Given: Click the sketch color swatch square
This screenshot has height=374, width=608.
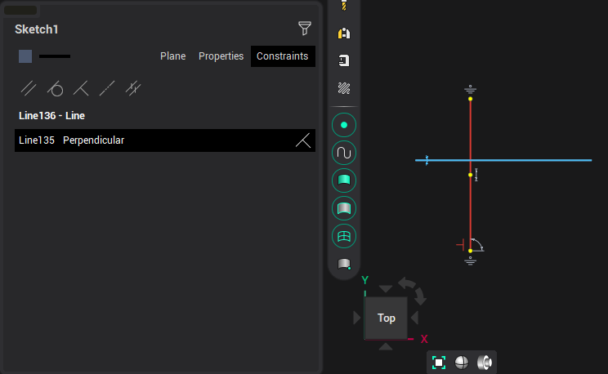Looking at the screenshot, I should pos(25,56).
